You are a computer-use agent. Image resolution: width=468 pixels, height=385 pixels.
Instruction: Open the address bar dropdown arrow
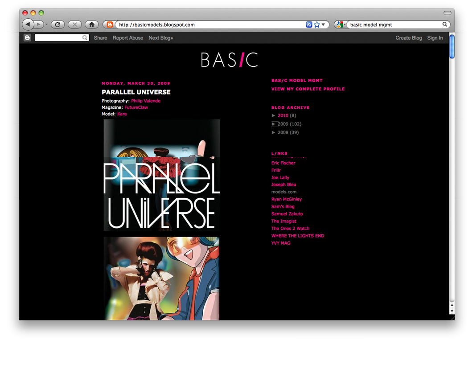tap(323, 25)
